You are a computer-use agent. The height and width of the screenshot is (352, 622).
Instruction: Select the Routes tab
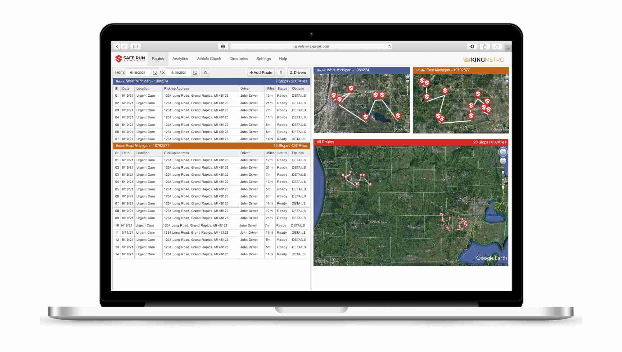[158, 59]
